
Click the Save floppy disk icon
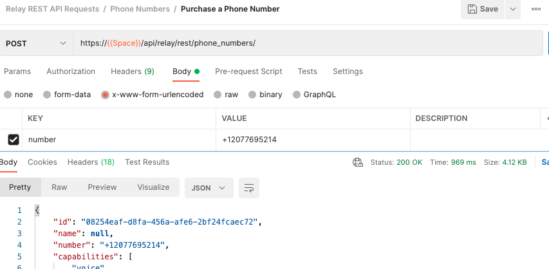coord(472,9)
